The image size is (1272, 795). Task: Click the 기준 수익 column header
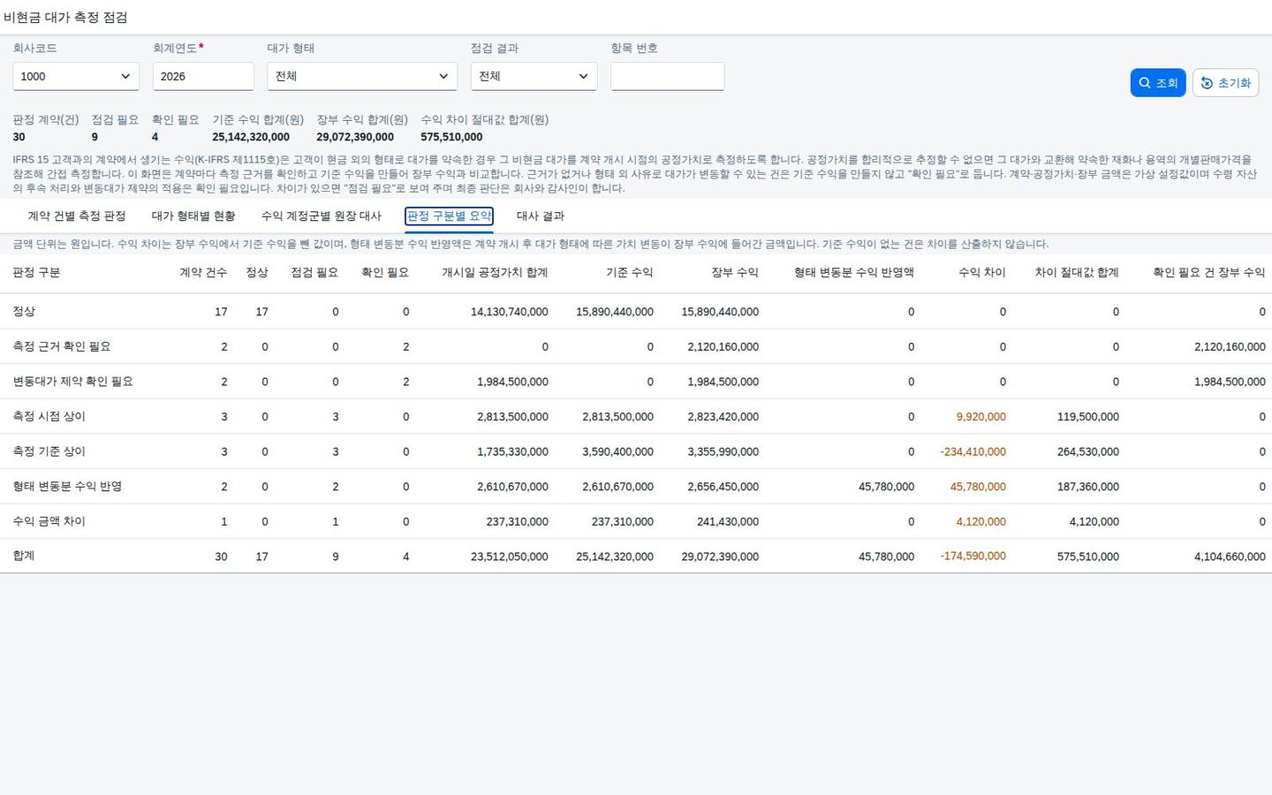[630, 273]
